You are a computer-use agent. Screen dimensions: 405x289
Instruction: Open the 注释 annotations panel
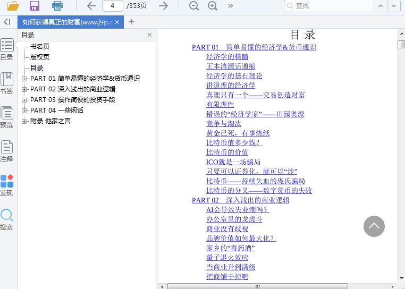coord(7,151)
